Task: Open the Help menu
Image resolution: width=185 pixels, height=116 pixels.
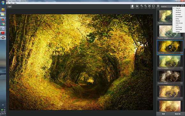Action: click(x=15, y=3)
